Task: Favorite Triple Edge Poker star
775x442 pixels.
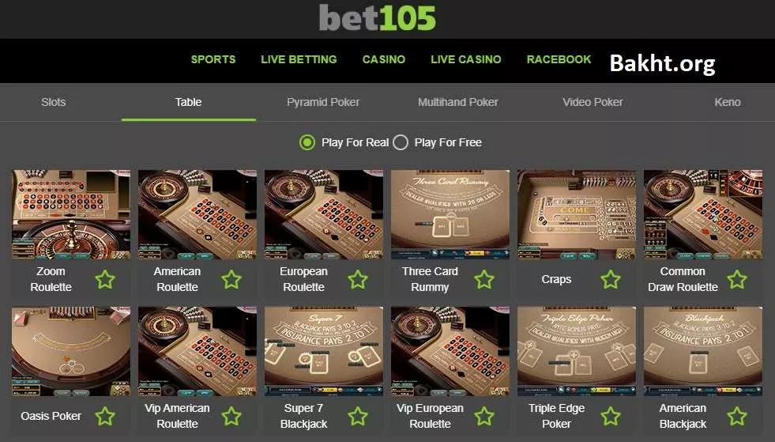Action: 611,416
